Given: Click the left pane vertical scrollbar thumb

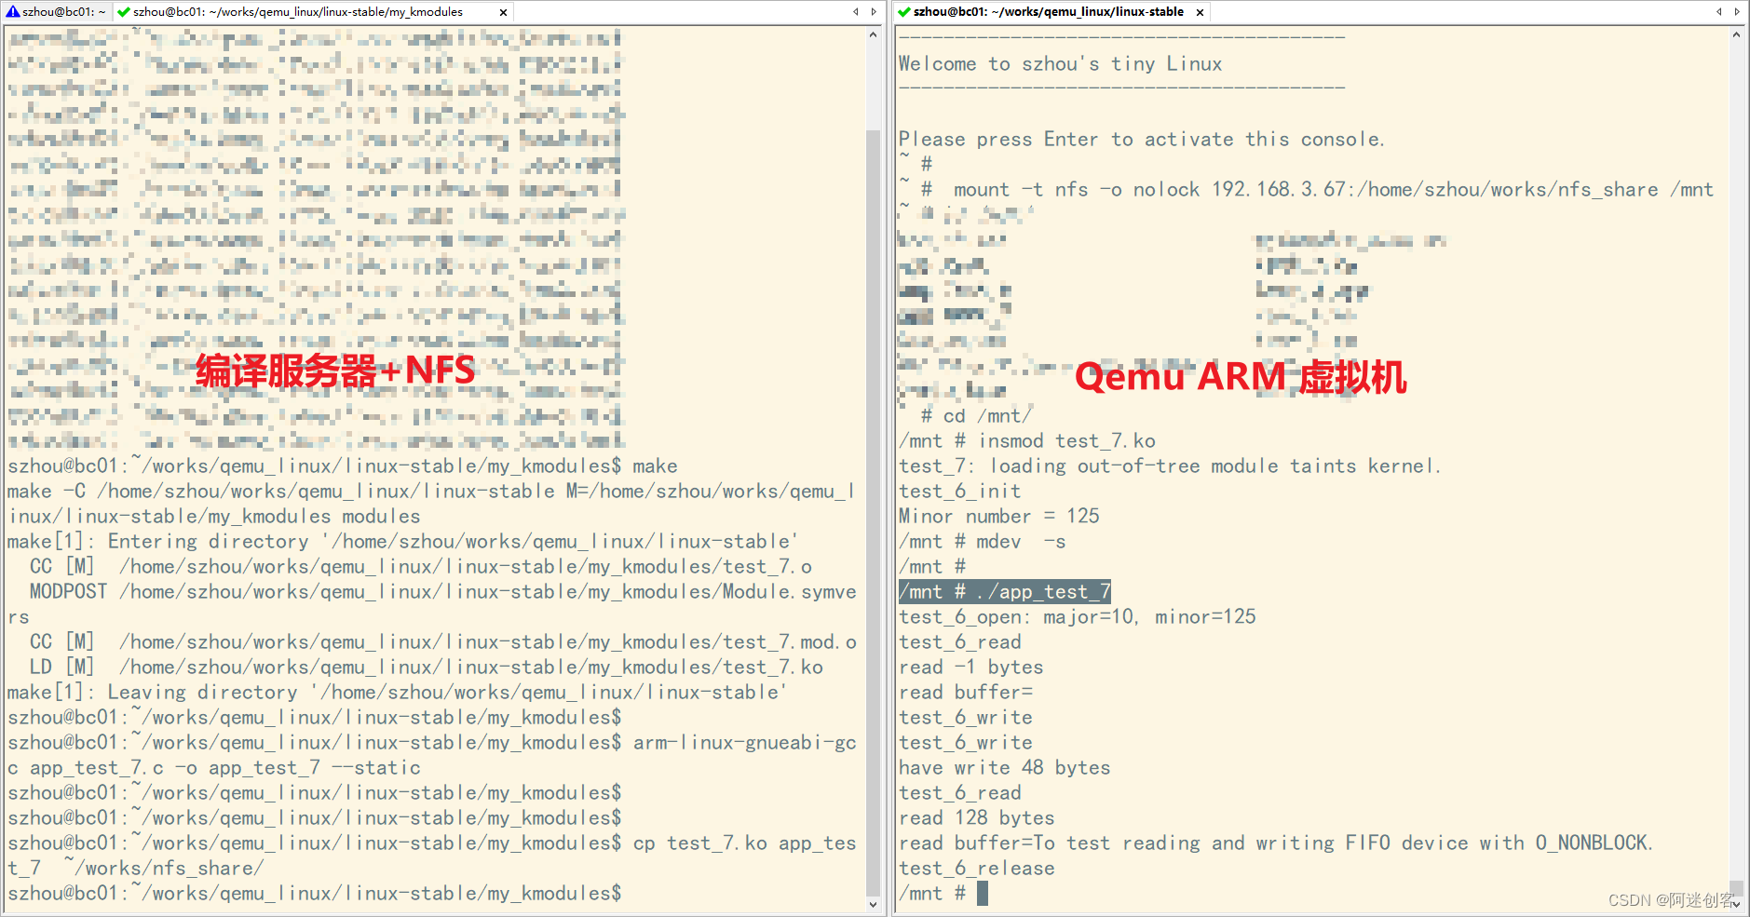Looking at the screenshot, I should tap(873, 512).
